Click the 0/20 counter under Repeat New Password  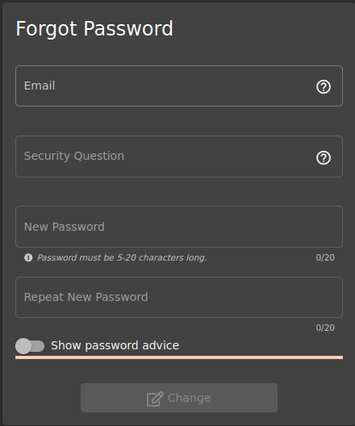[325, 328]
